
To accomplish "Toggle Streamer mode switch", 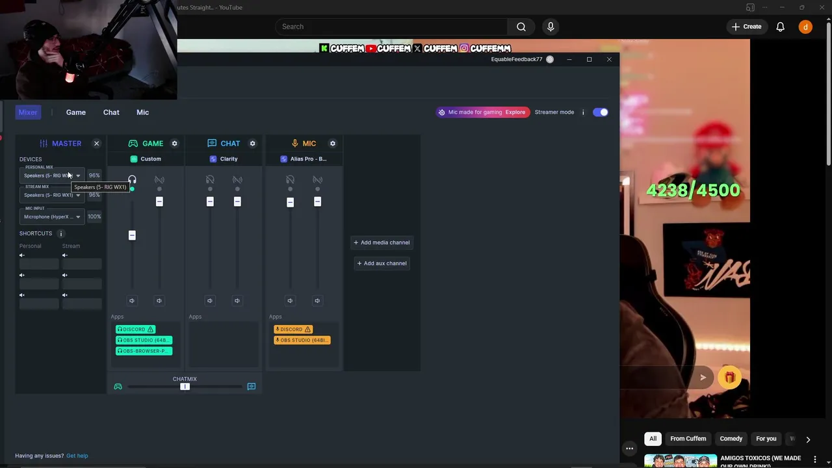I will pos(601,112).
